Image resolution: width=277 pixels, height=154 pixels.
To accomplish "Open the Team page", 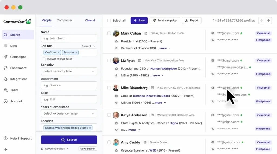I will (x=14, y=90).
